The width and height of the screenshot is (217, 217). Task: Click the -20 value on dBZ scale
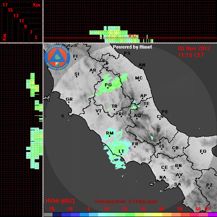(51, 209)
